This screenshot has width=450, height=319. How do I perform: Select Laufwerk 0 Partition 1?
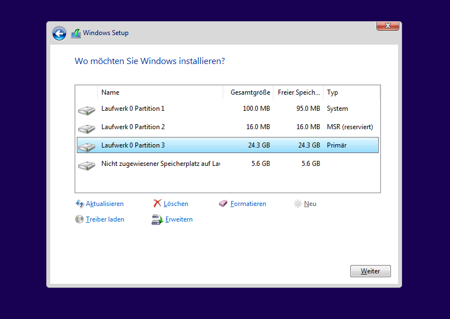click(x=228, y=109)
